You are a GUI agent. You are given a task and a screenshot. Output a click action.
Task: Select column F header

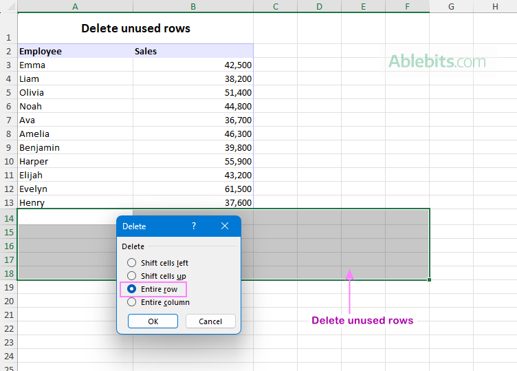(x=407, y=6)
